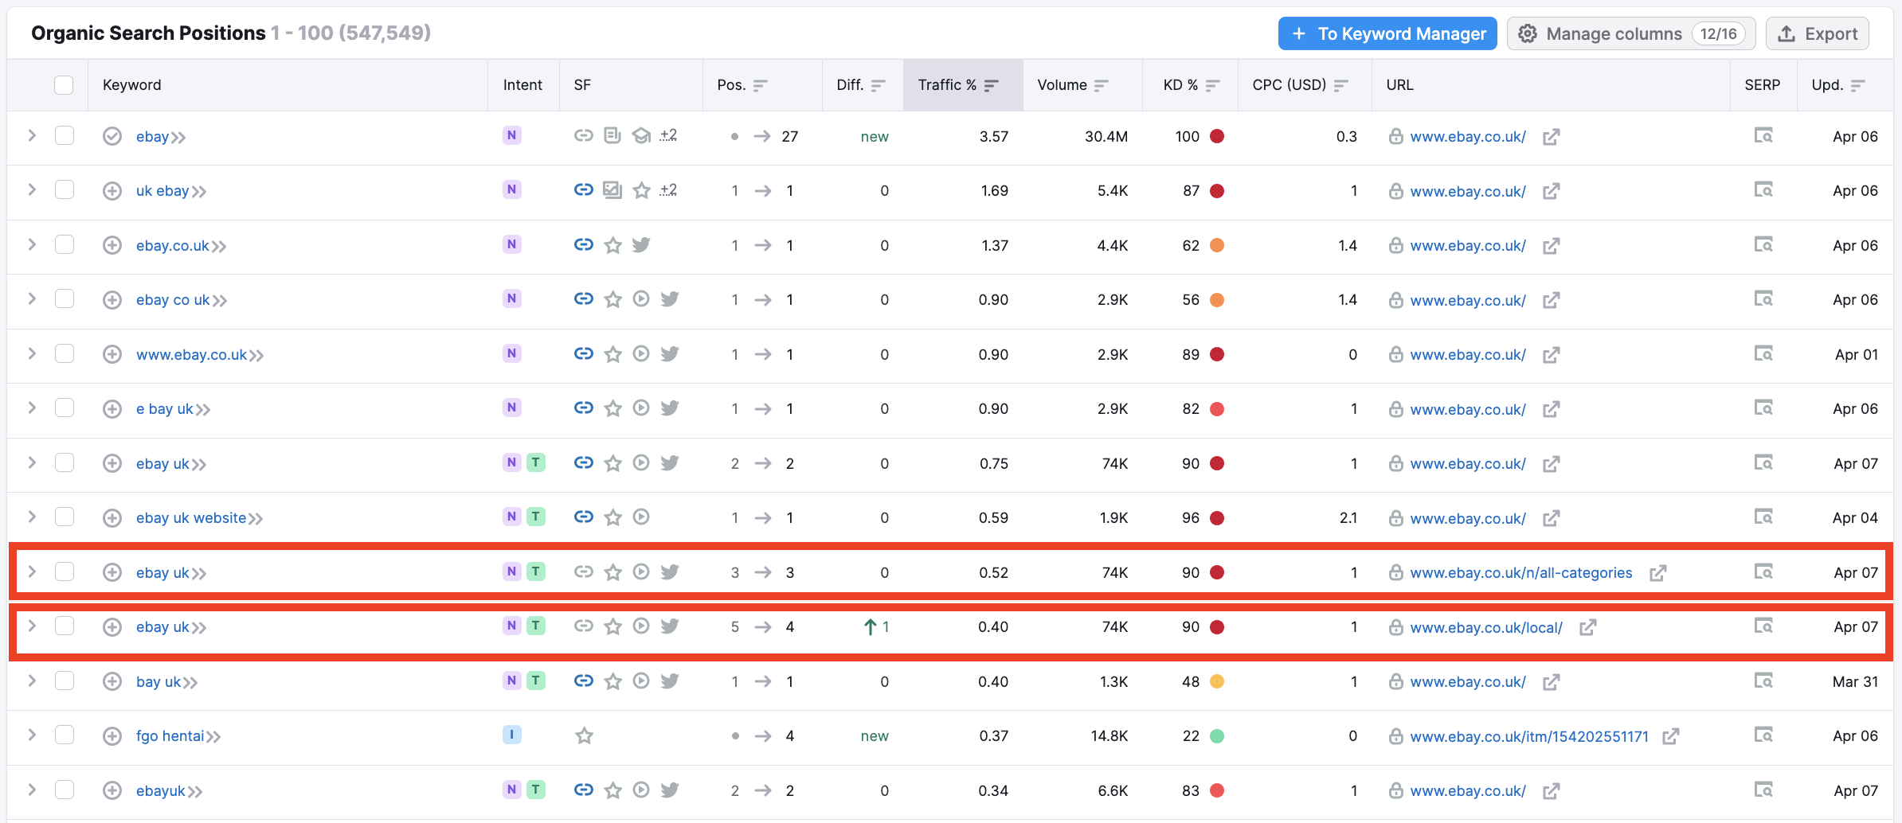Image resolution: width=1902 pixels, height=823 pixels.
Task: Expand the ebay co uk row details
Action: pos(32,298)
